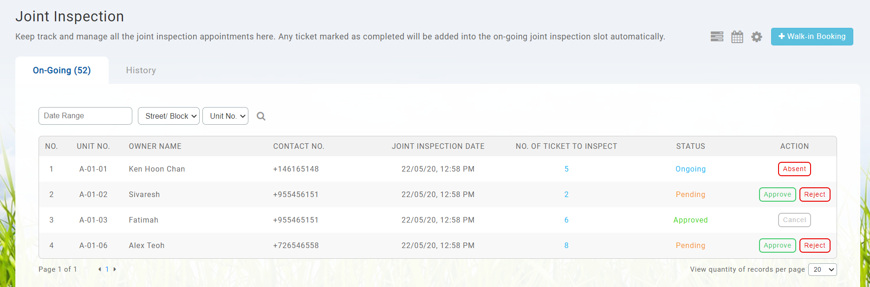Reject Alex Teoh's inspection request
This screenshot has width=870, height=287.
(x=815, y=246)
